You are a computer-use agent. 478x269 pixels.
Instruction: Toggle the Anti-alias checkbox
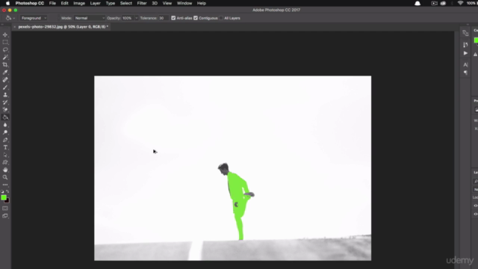(173, 18)
